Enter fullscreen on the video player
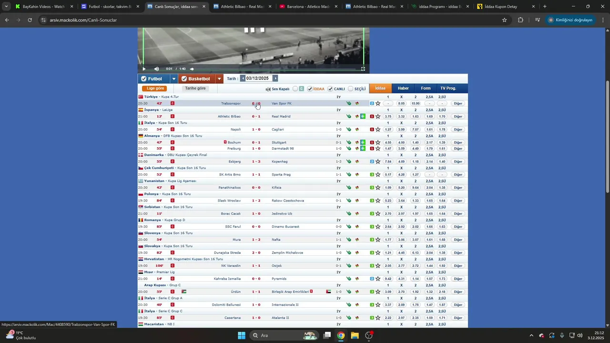This screenshot has height=343, width=610. pos(363,69)
